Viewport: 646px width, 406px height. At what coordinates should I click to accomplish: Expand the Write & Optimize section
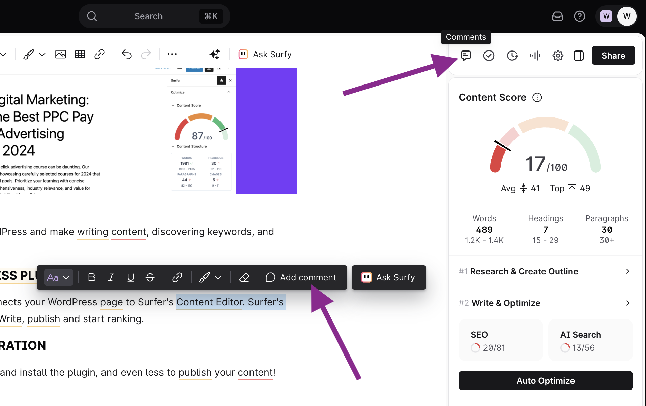click(x=545, y=303)
